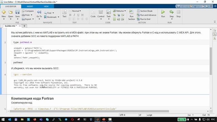Click Run to End

pyautogui.click(x=143, y=19)
